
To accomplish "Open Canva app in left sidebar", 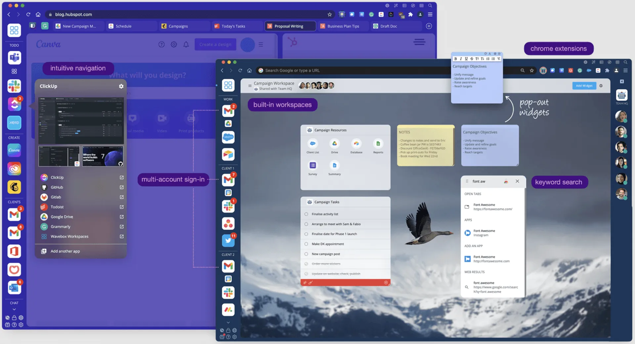I will click(x=14, y=150).
